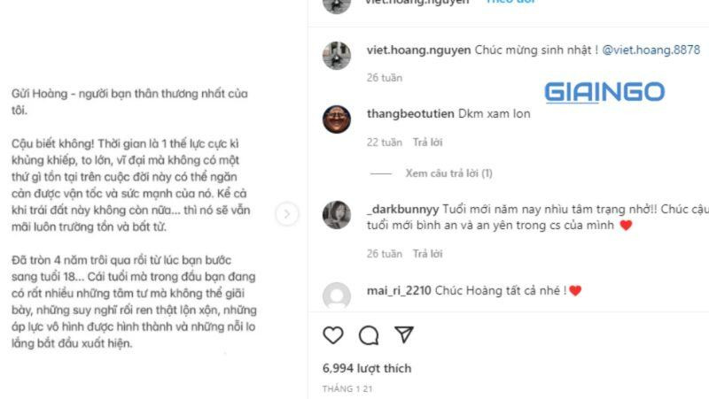The width and height of the screenshot is (709, 399).
Task: Open viet.hoang.nguyen avatar in caption
Action: pyautogui.click(x=337, y=56)
